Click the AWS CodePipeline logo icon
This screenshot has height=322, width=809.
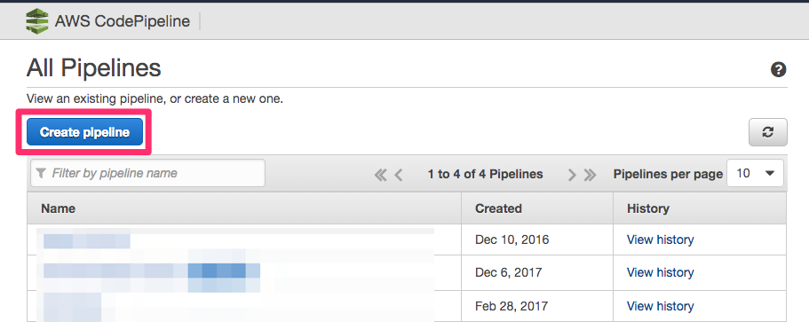coord(37,21)
